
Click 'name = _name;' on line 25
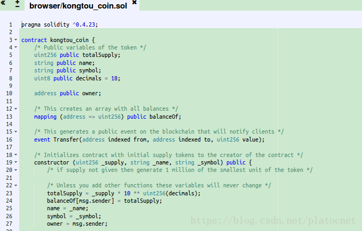[68, 209]
